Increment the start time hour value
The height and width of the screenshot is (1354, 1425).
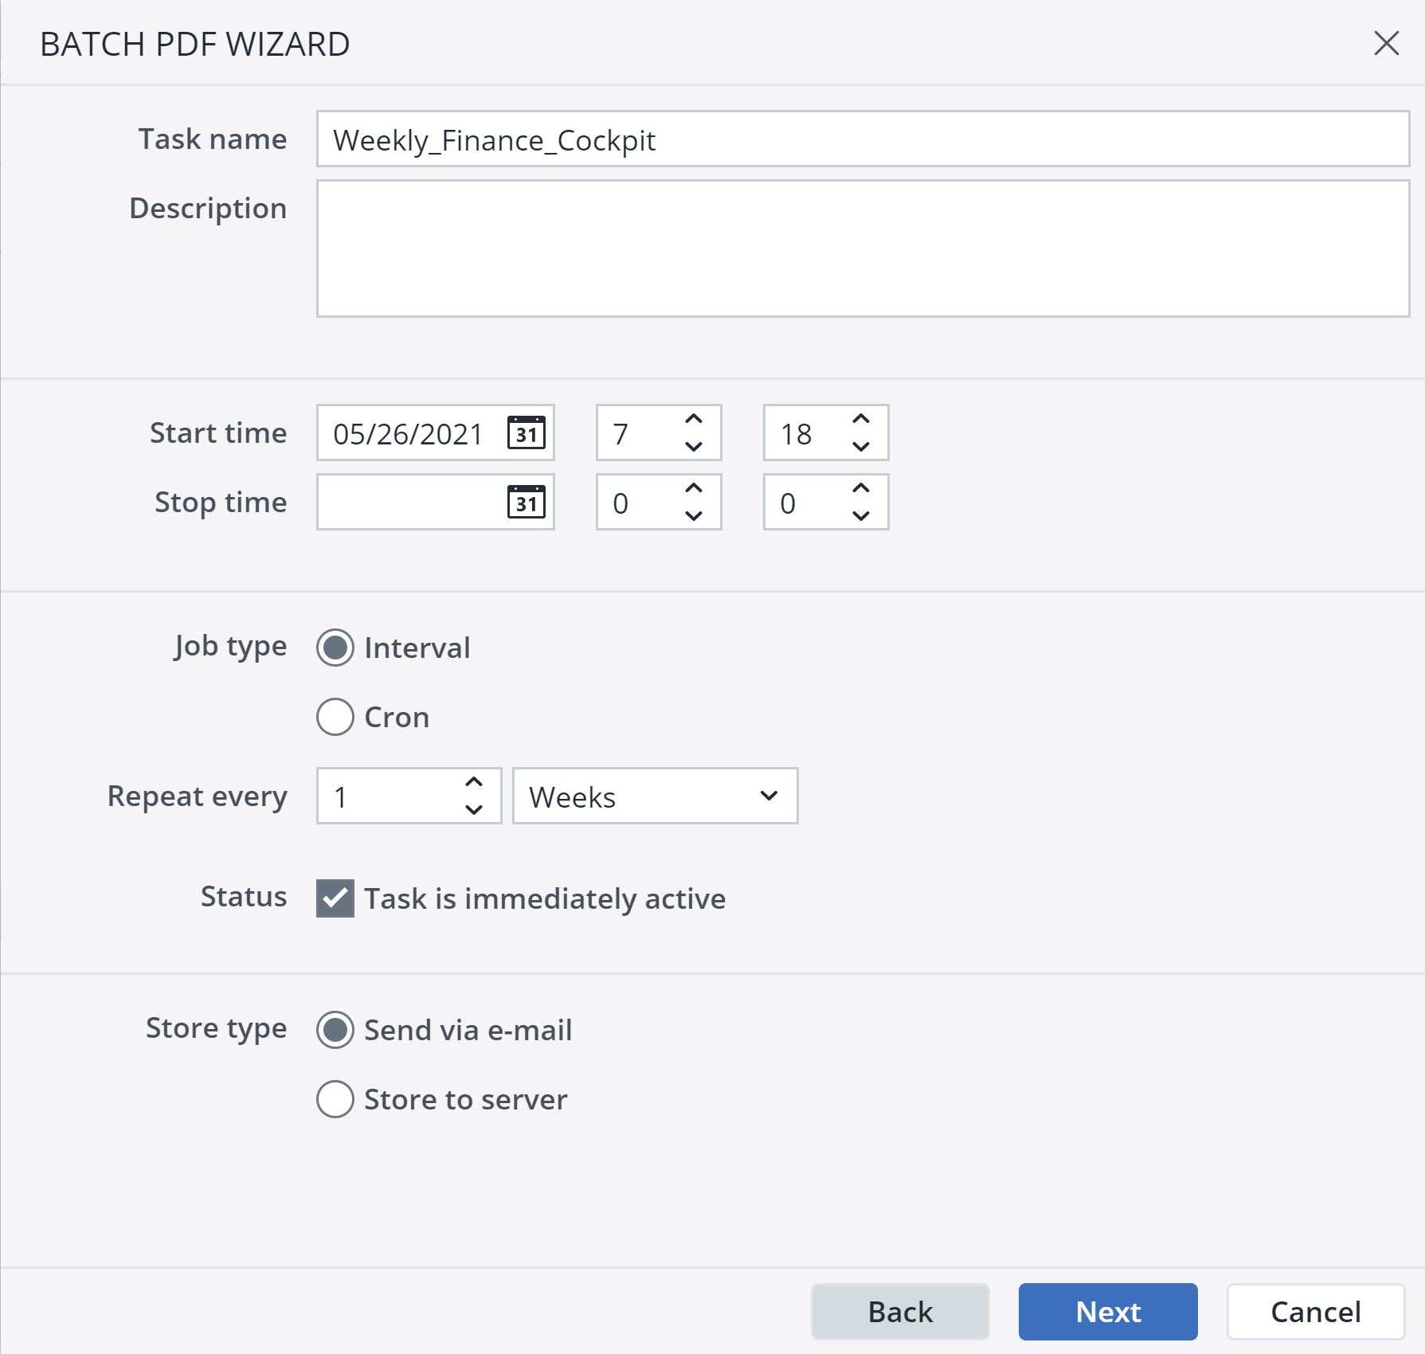tap(693, 420)
